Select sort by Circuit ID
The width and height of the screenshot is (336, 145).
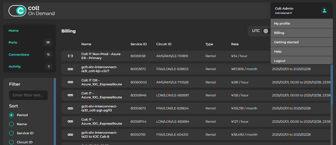[11, 142]
